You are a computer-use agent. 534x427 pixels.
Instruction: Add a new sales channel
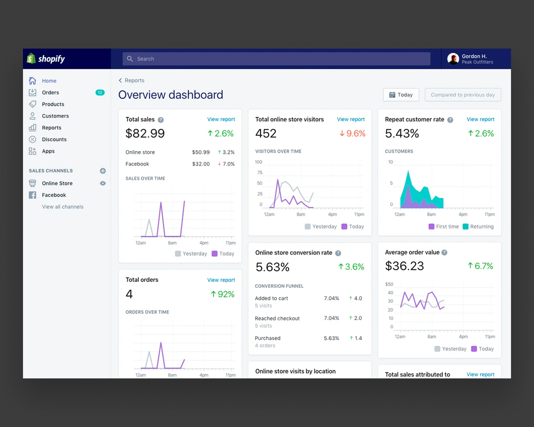[103, 171]
